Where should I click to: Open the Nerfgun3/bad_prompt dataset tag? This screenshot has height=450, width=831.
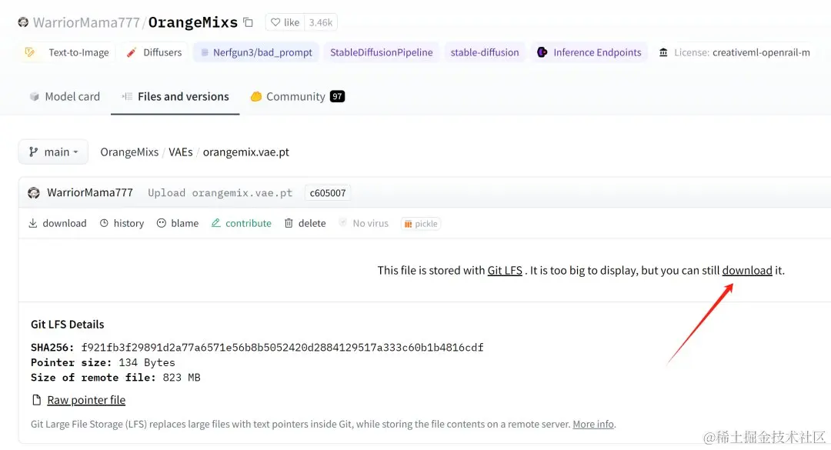click(x=256, y=52)
